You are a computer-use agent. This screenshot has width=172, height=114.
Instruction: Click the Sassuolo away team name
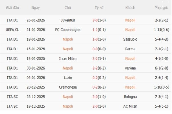coord(130,39)
